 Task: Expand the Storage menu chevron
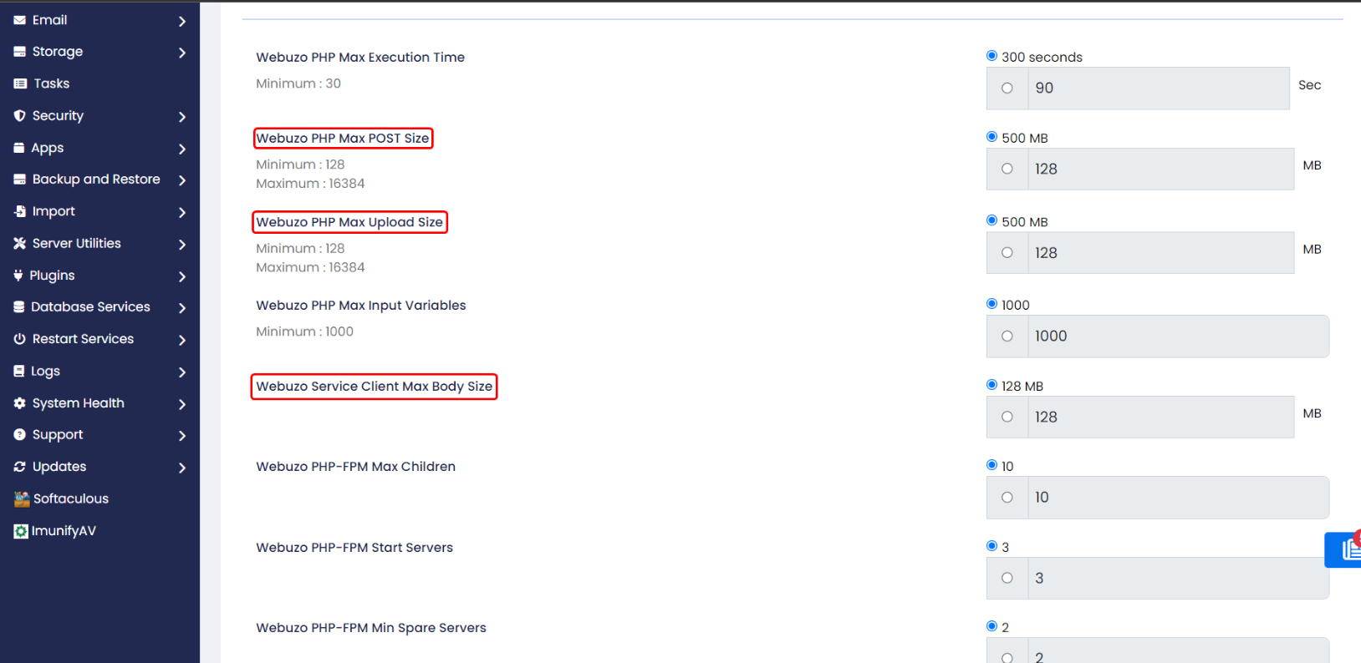[x=182, y=53]
